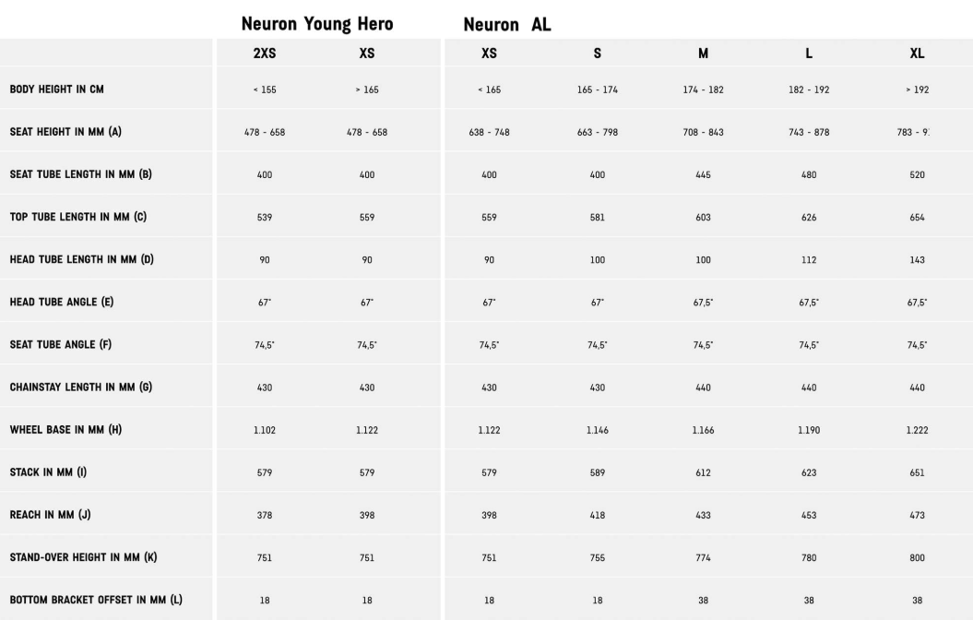Click the 165 - 174 body height cell
This screenshot has width=973, height=620.
click(598, 89)
